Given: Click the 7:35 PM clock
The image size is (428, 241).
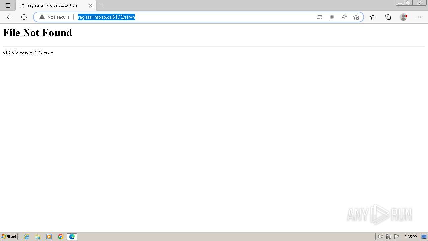Looking at the screenshot, I should point(411,237).
